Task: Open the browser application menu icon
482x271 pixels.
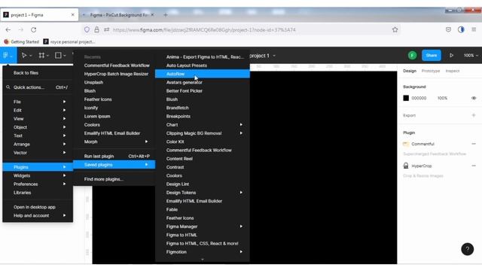Action: point(474,30)
